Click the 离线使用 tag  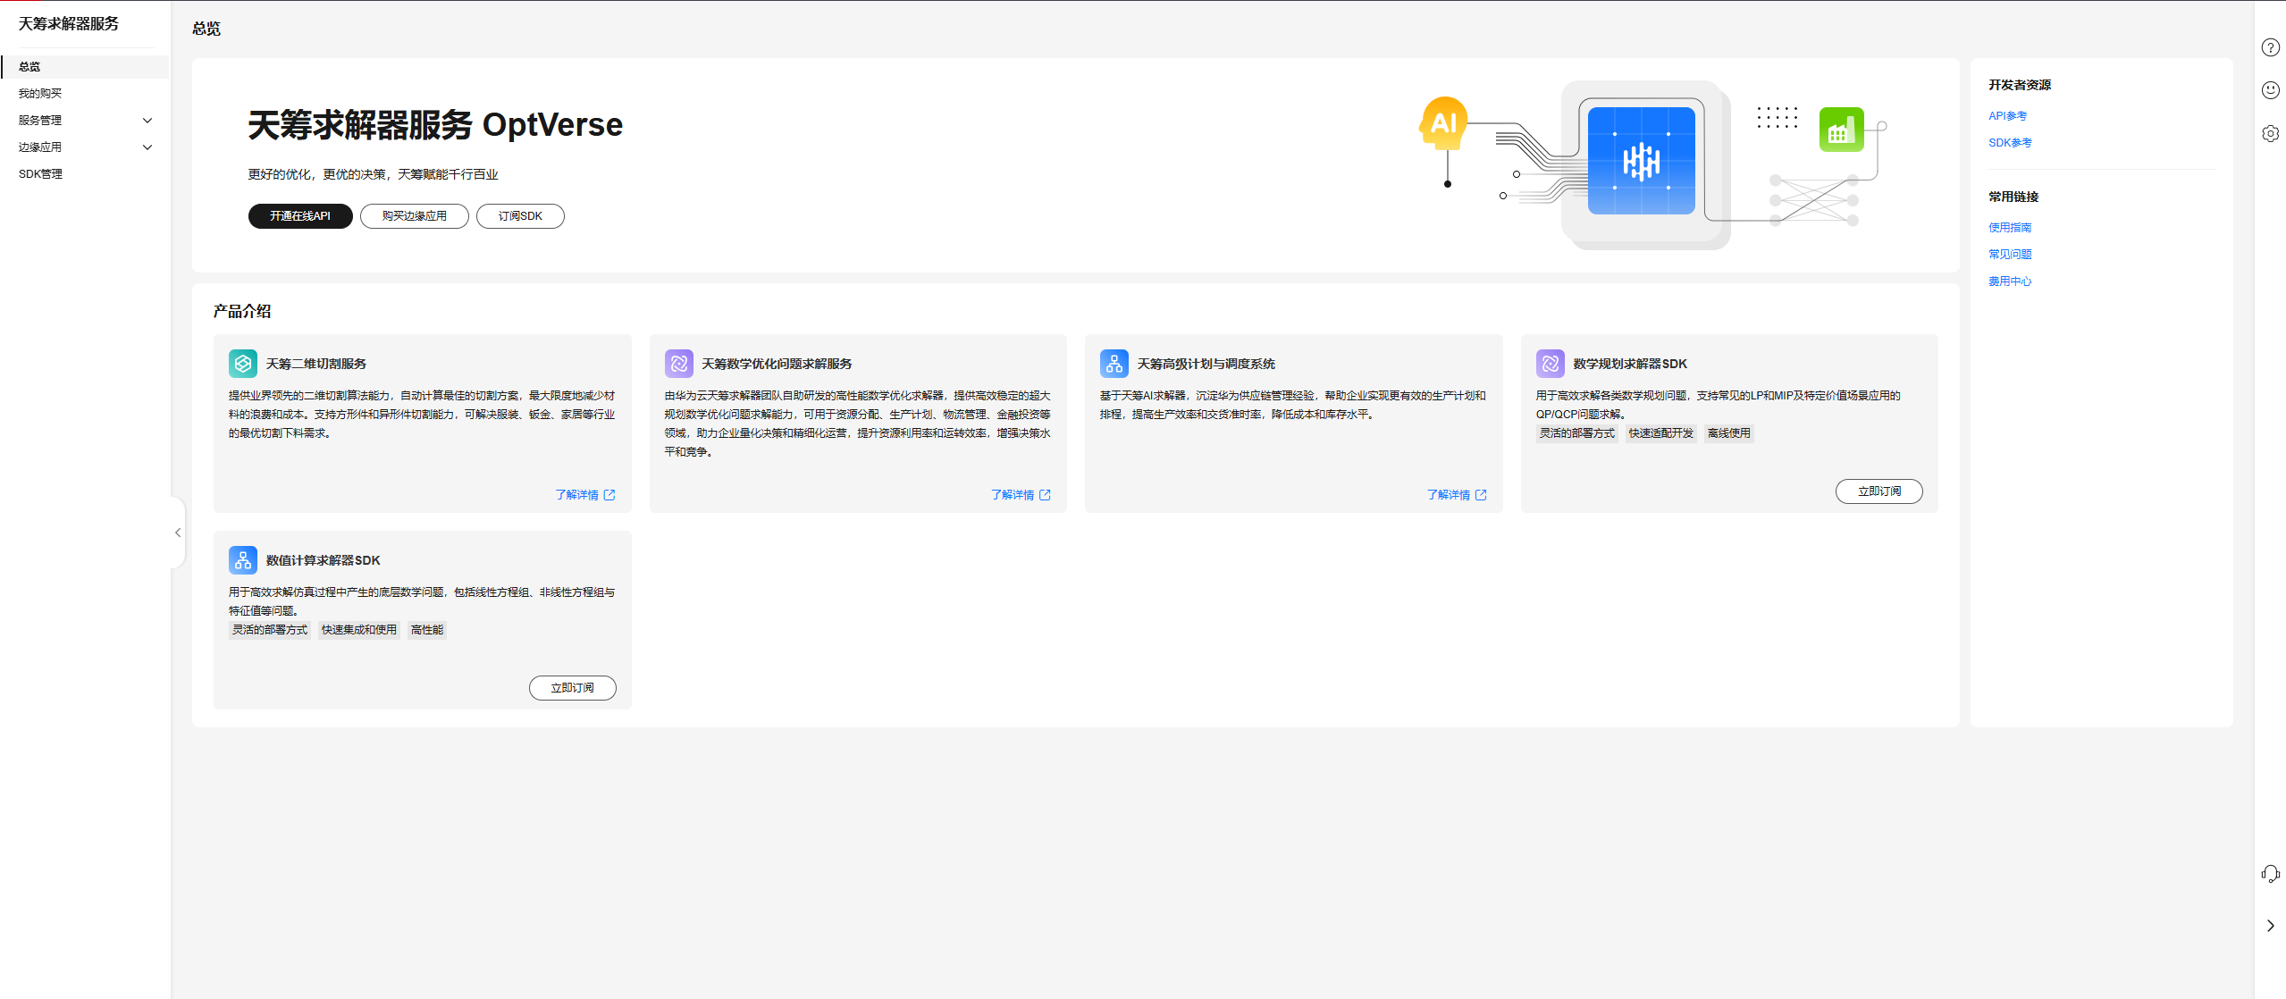(1728, 433)
